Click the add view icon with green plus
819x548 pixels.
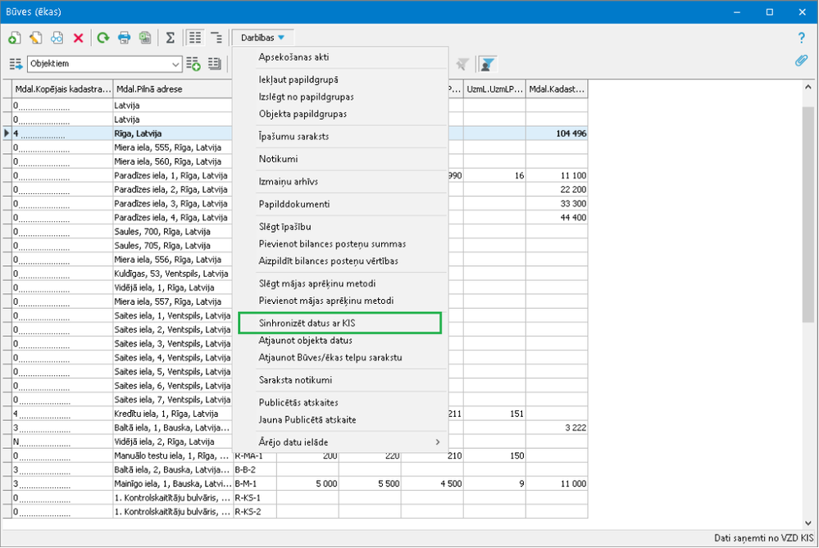[x=193, y=64]
